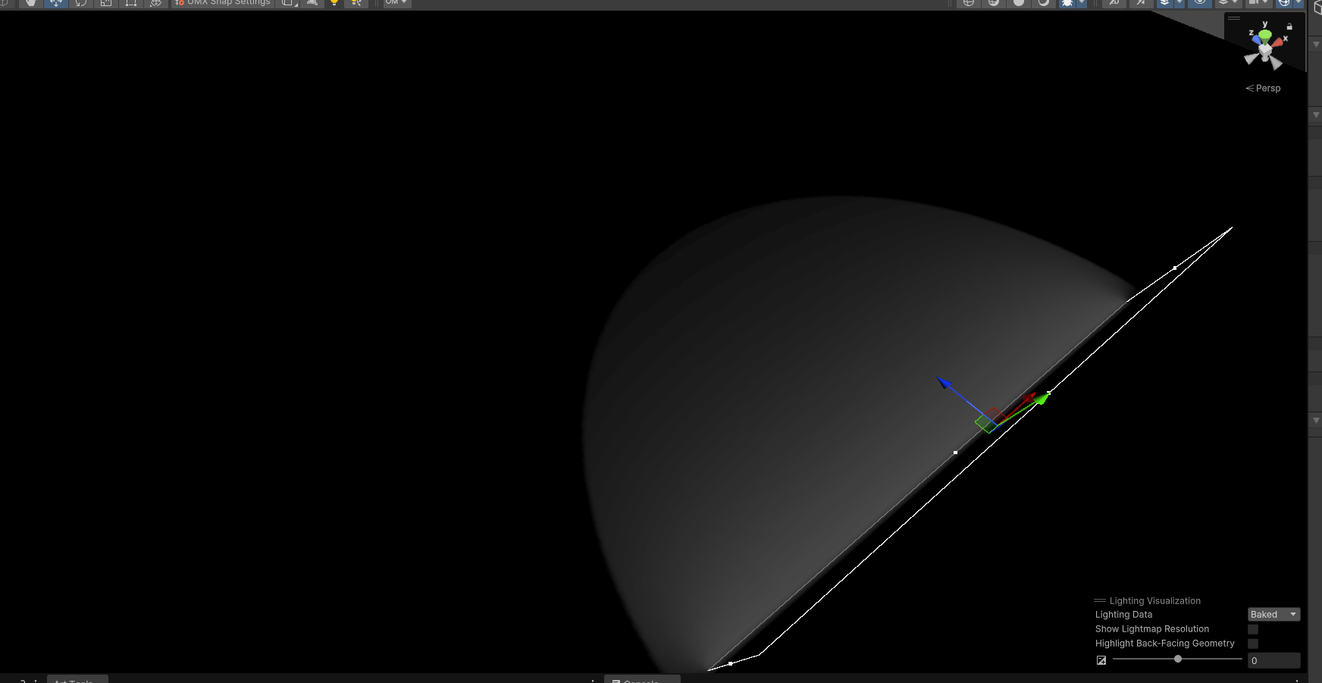This screenshot has height=683, width=1322.
Task: Enable the Show Lightmap Resolution checkbox
Action: 1252,628
